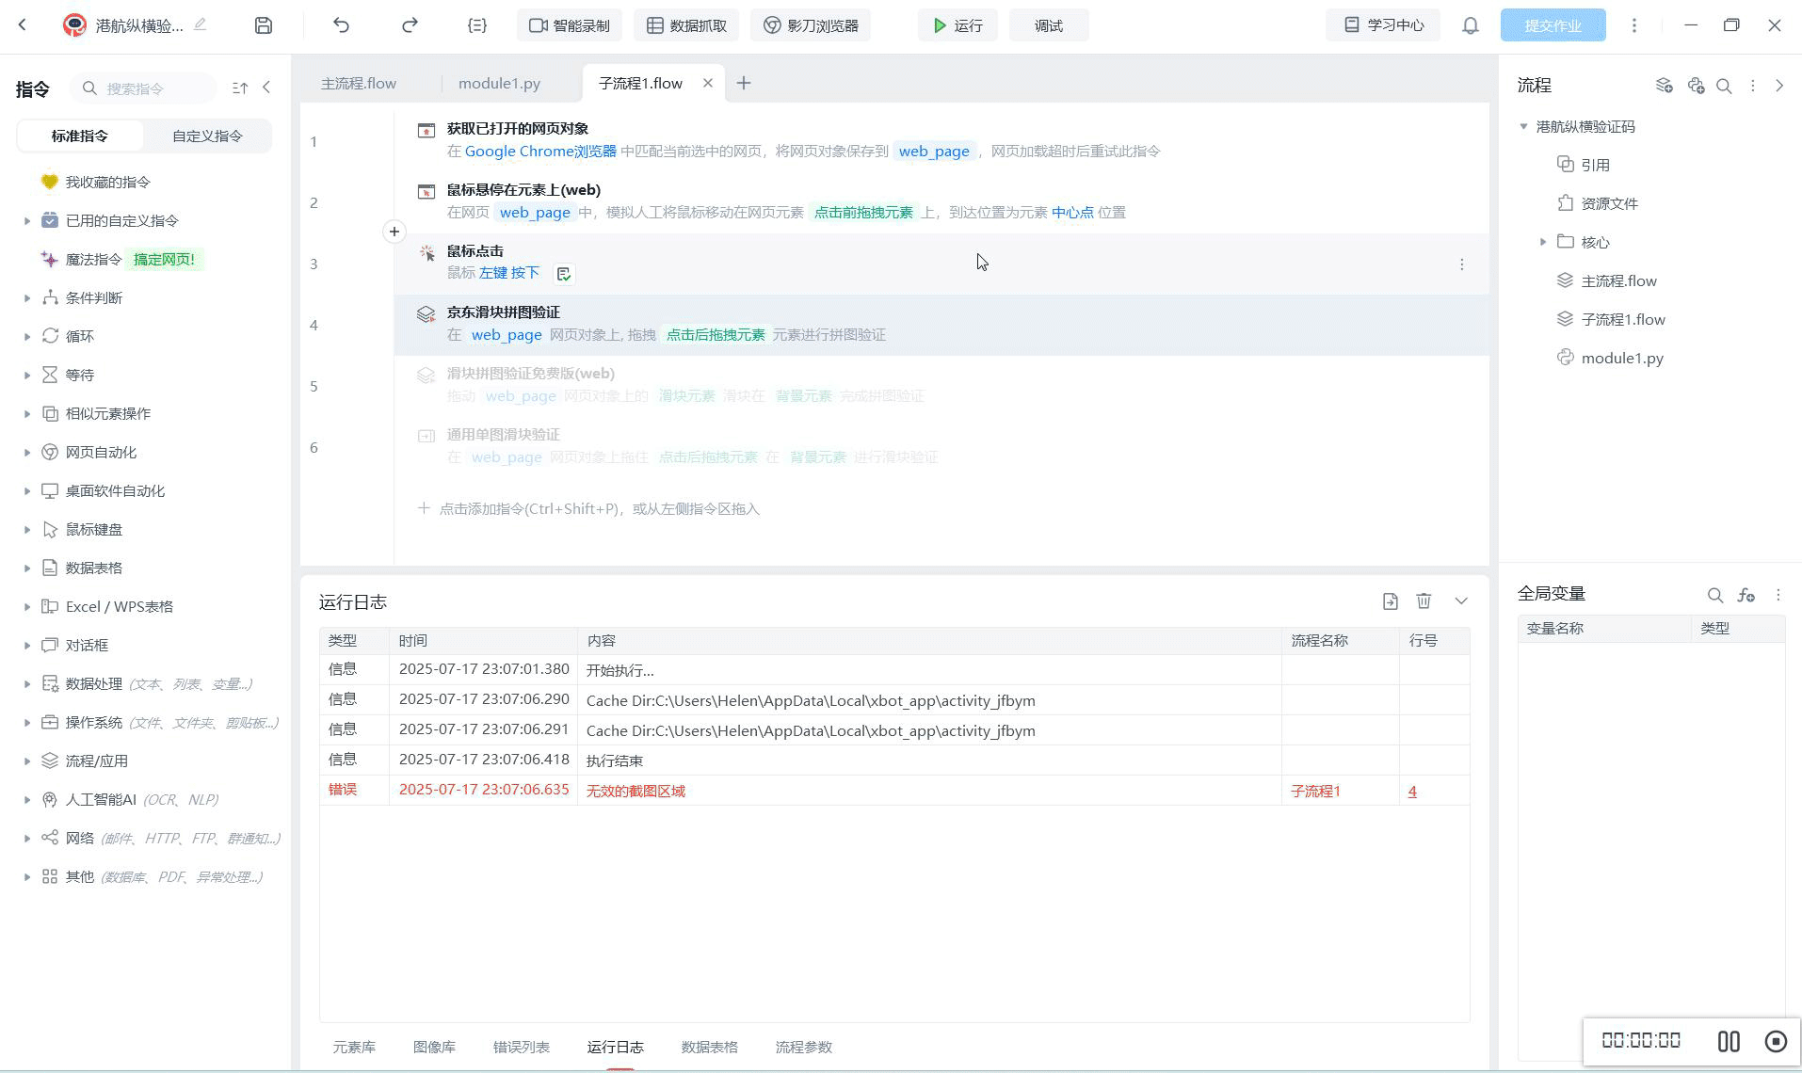This screenshot has height=1073, width=1802.
Task: Click the 运行 button
Action: tap(957, 25)
